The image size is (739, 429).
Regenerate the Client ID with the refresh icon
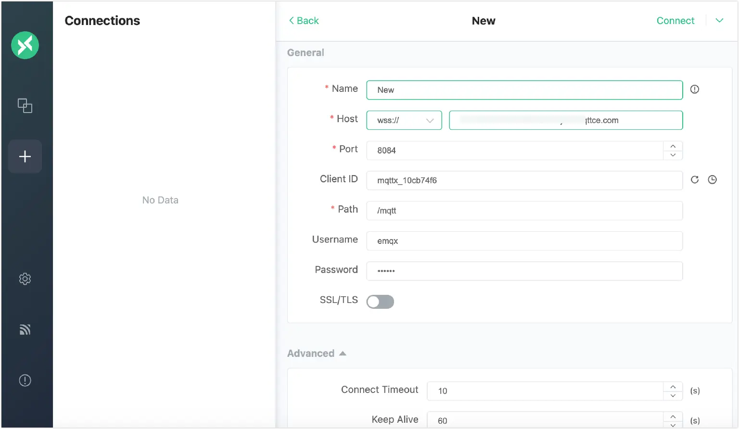[694, 179]
